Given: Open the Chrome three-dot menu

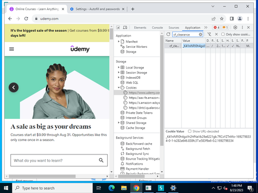Looking at the screenshot, I should pyautogui.click(x=248, y=19).
